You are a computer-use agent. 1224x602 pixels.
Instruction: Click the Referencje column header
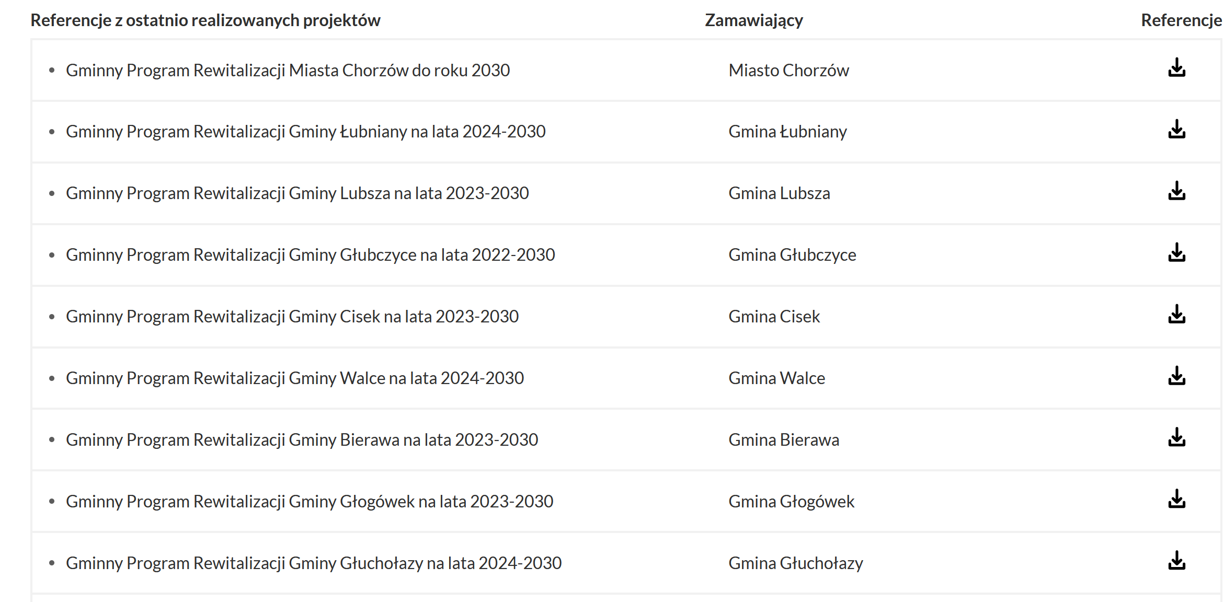pos(1181,20)
